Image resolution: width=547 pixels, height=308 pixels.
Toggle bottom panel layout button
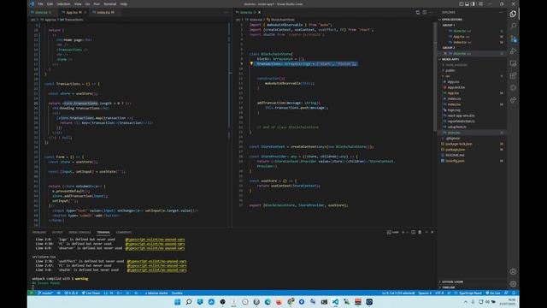[467, 3]
